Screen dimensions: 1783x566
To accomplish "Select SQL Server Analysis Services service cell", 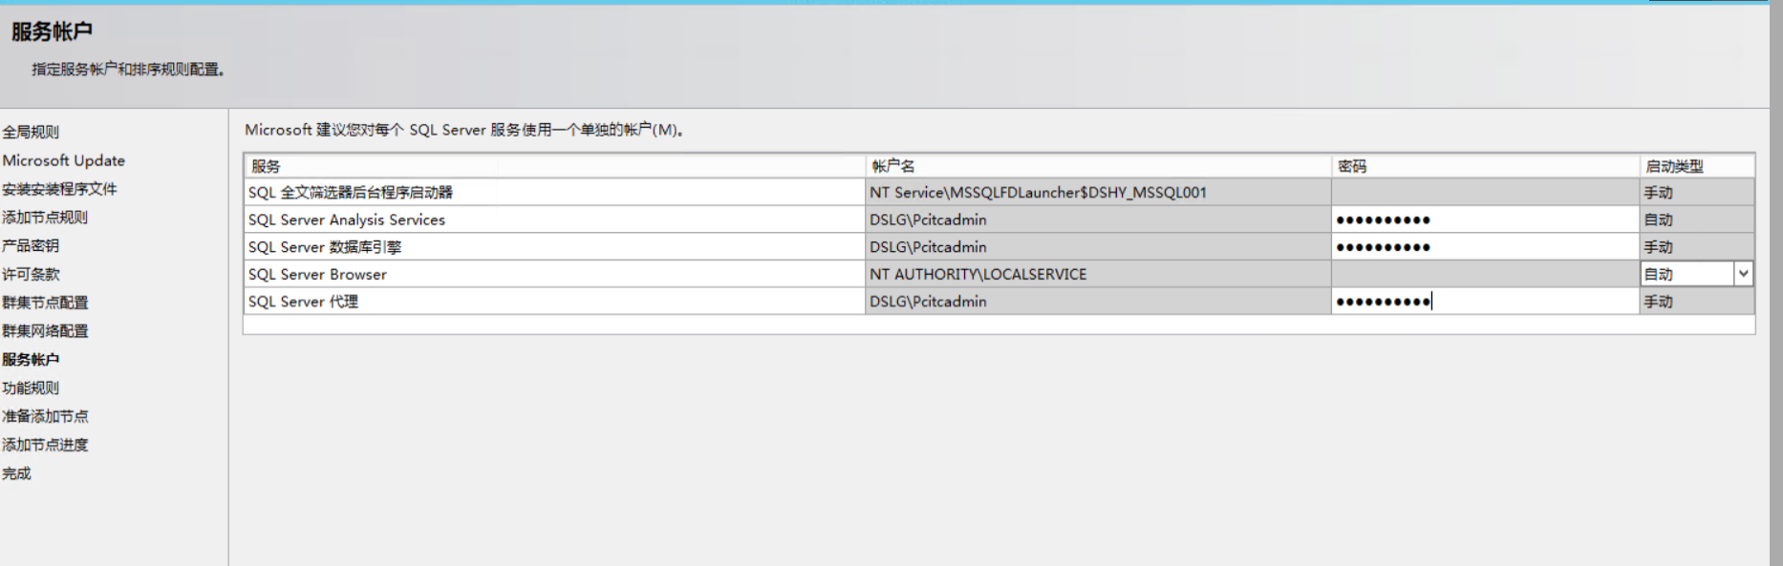I will [554, 220].
